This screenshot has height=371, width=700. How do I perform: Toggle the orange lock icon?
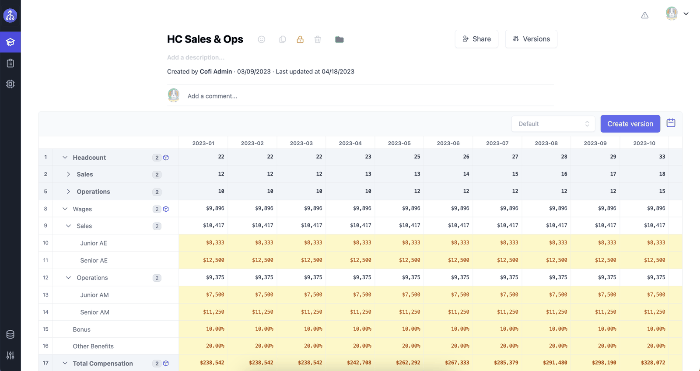(x=300, y=39)
